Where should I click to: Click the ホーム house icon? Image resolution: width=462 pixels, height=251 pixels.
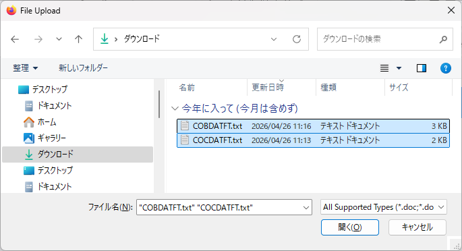point(29,122)
